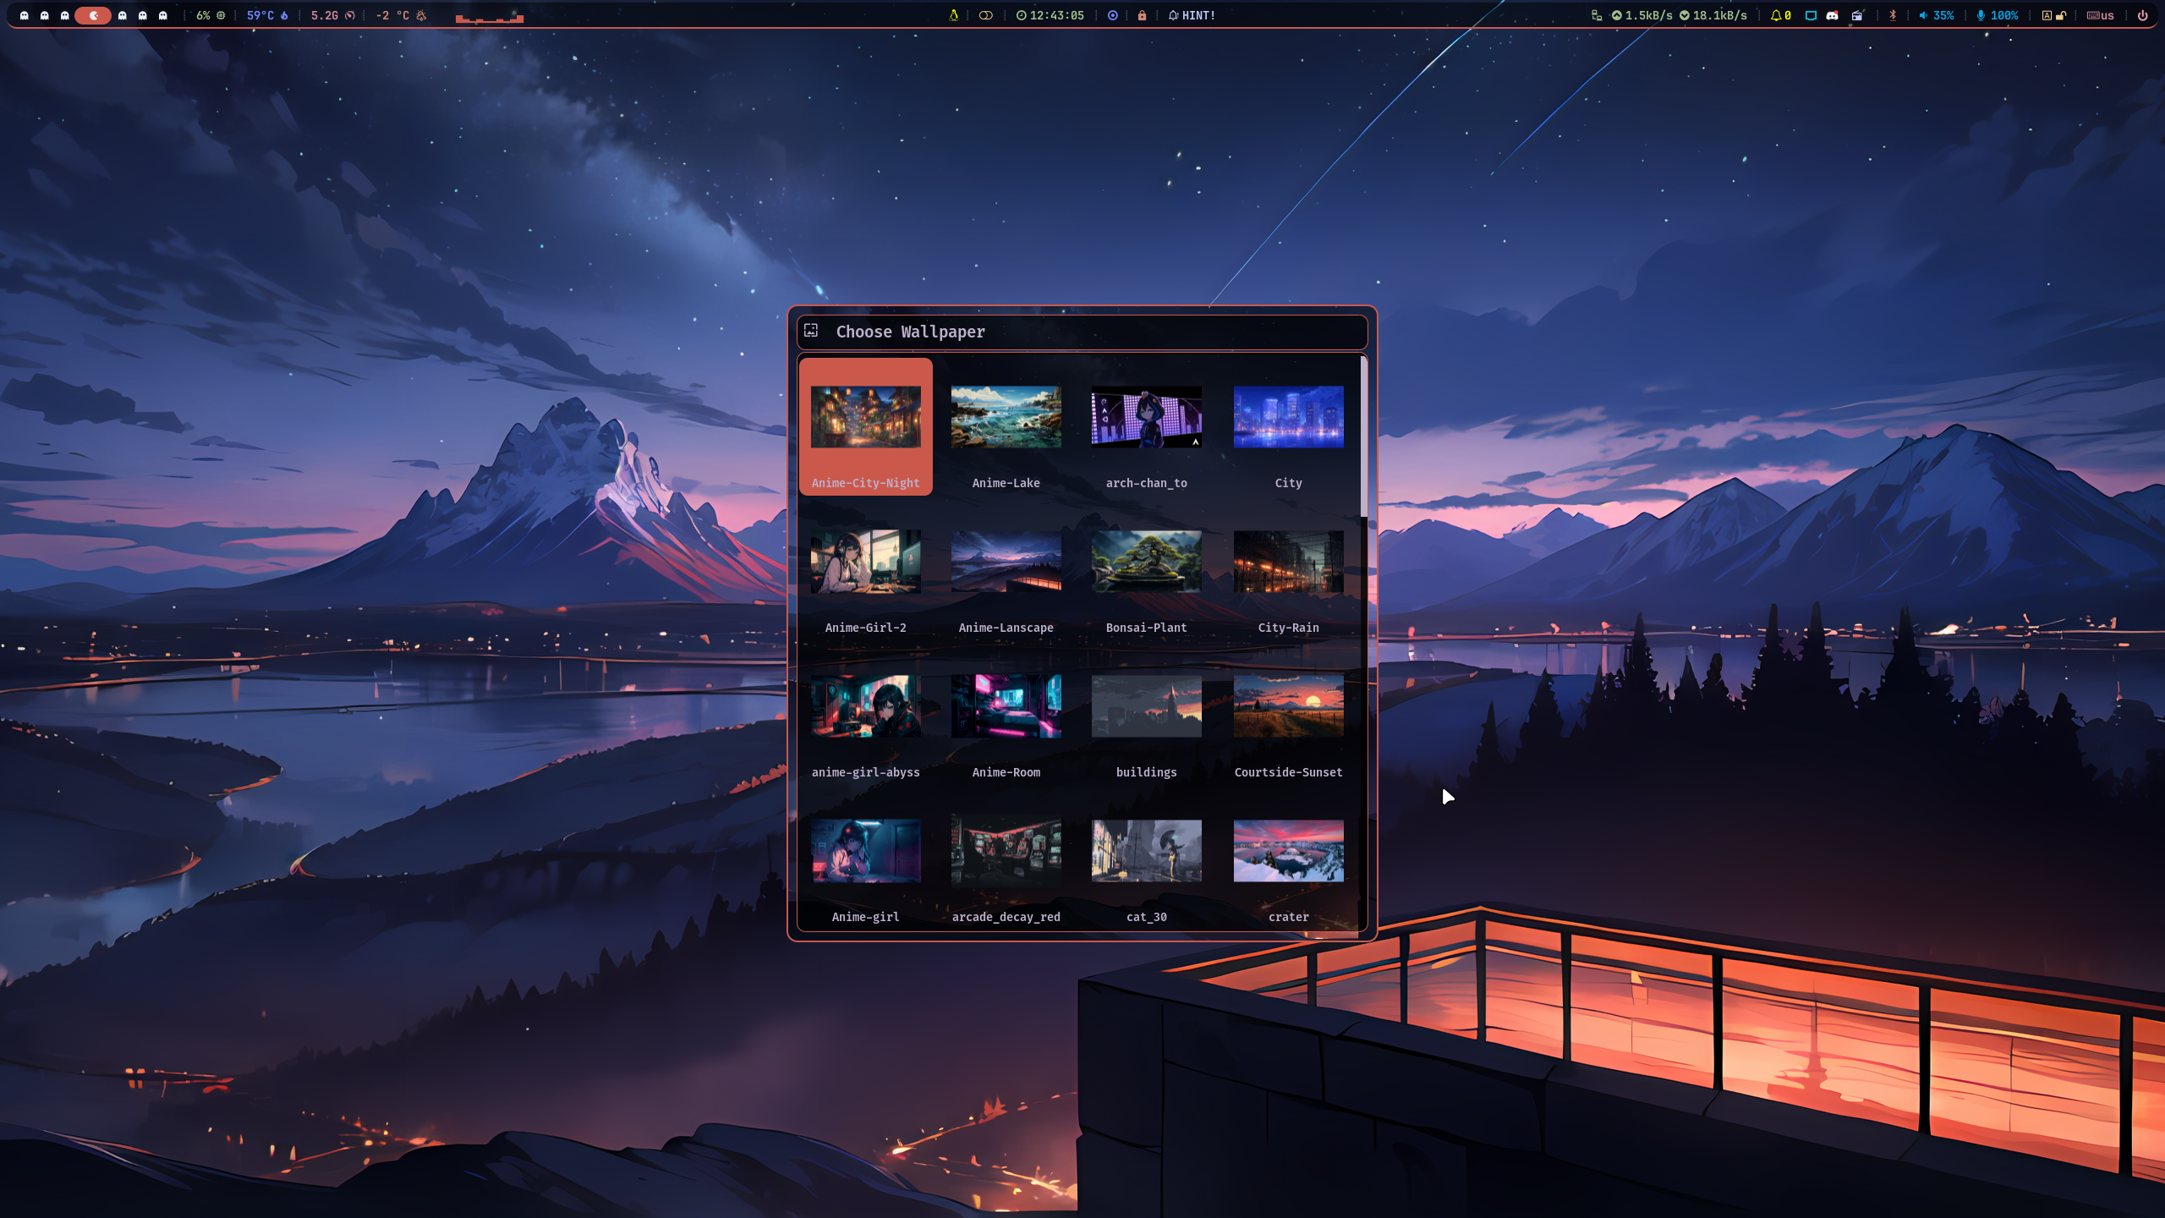Click the power menu icon in the top bar
Image resolution: width=2165 pixels, height=1218 pixels.
[2142, 15]
